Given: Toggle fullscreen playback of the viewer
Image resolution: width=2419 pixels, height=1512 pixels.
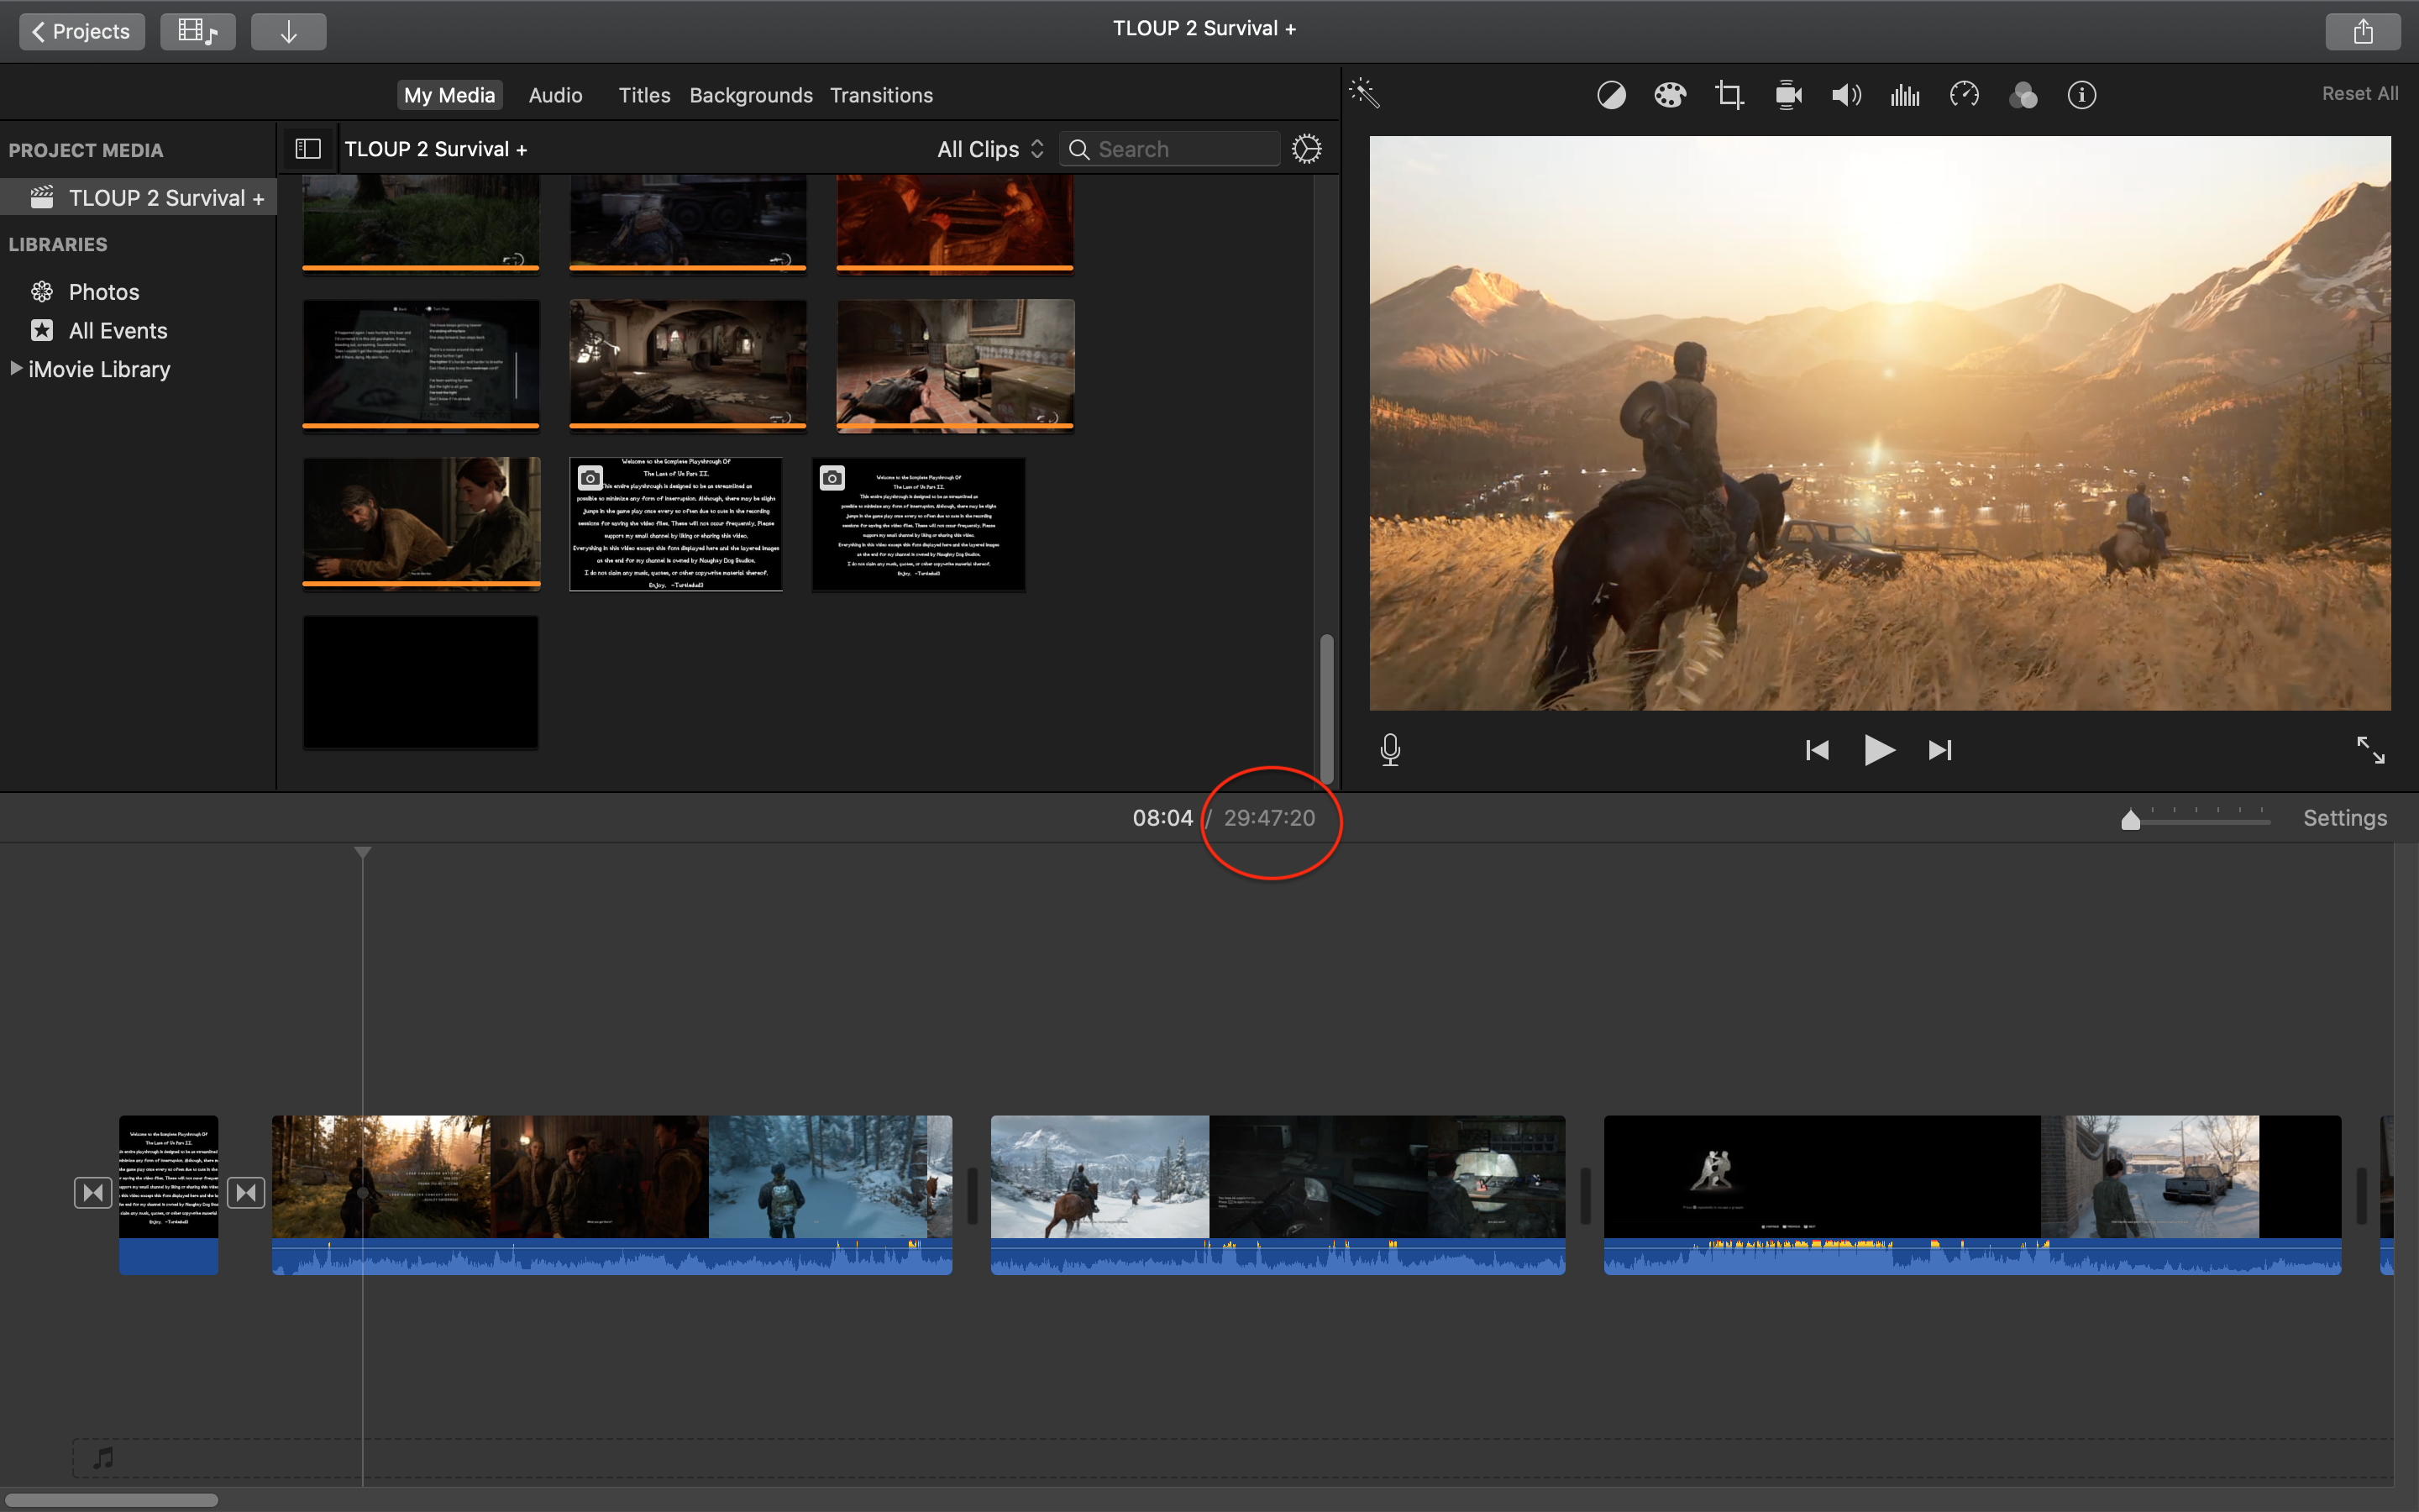Looking at the screenshot, I should (2370, 749).
